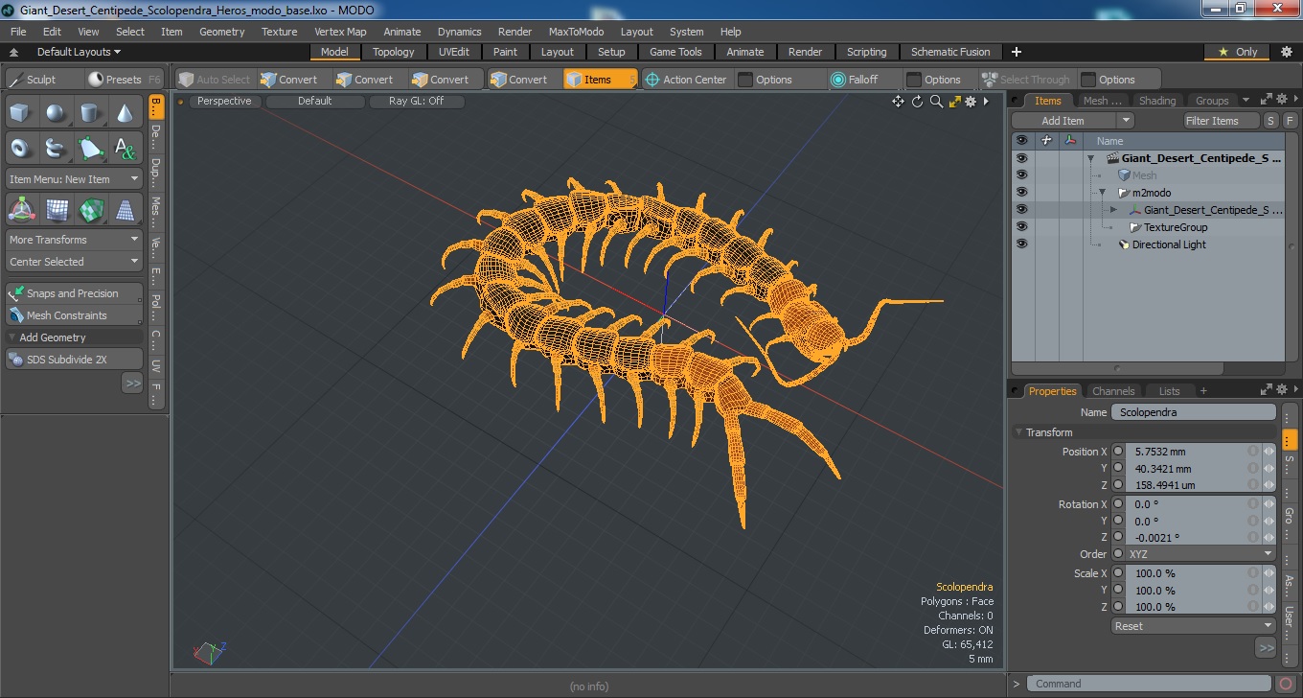This screenshot has height=698, width=1303.
Task: Click the Action Center button
Action: pyautogui.click(x=686, y=80)
